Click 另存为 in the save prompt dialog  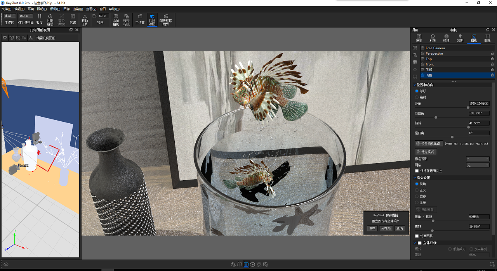tap(386, 228)
